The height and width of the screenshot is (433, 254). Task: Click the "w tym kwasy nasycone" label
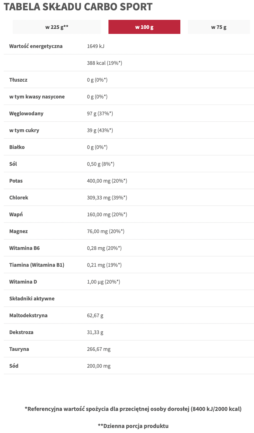tap(37, 97)
